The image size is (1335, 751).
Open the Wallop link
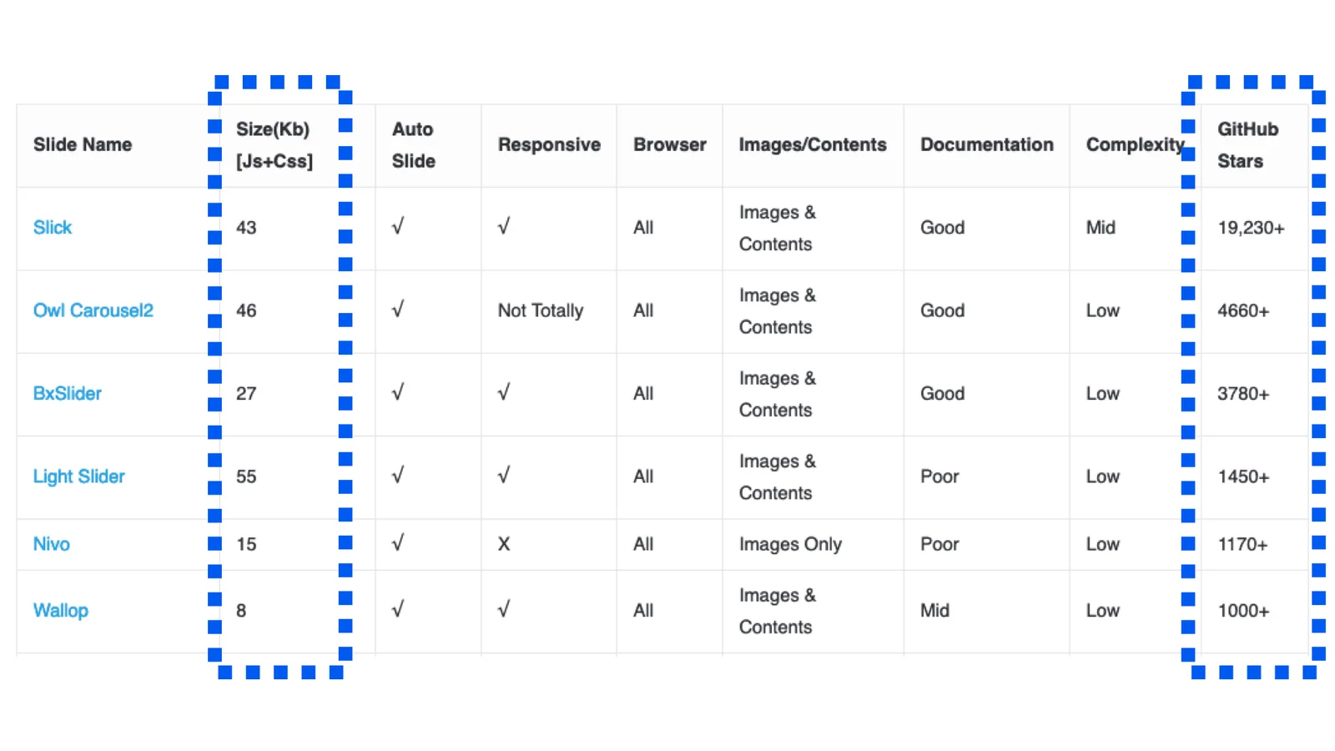[x=61, y=611]
